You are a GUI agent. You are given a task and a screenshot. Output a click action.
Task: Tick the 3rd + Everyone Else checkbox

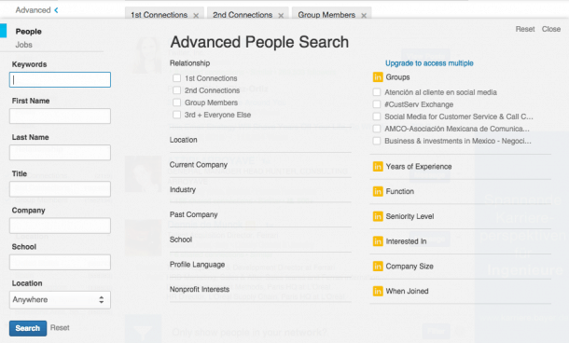pyautogui.click(x=176, y=115)
